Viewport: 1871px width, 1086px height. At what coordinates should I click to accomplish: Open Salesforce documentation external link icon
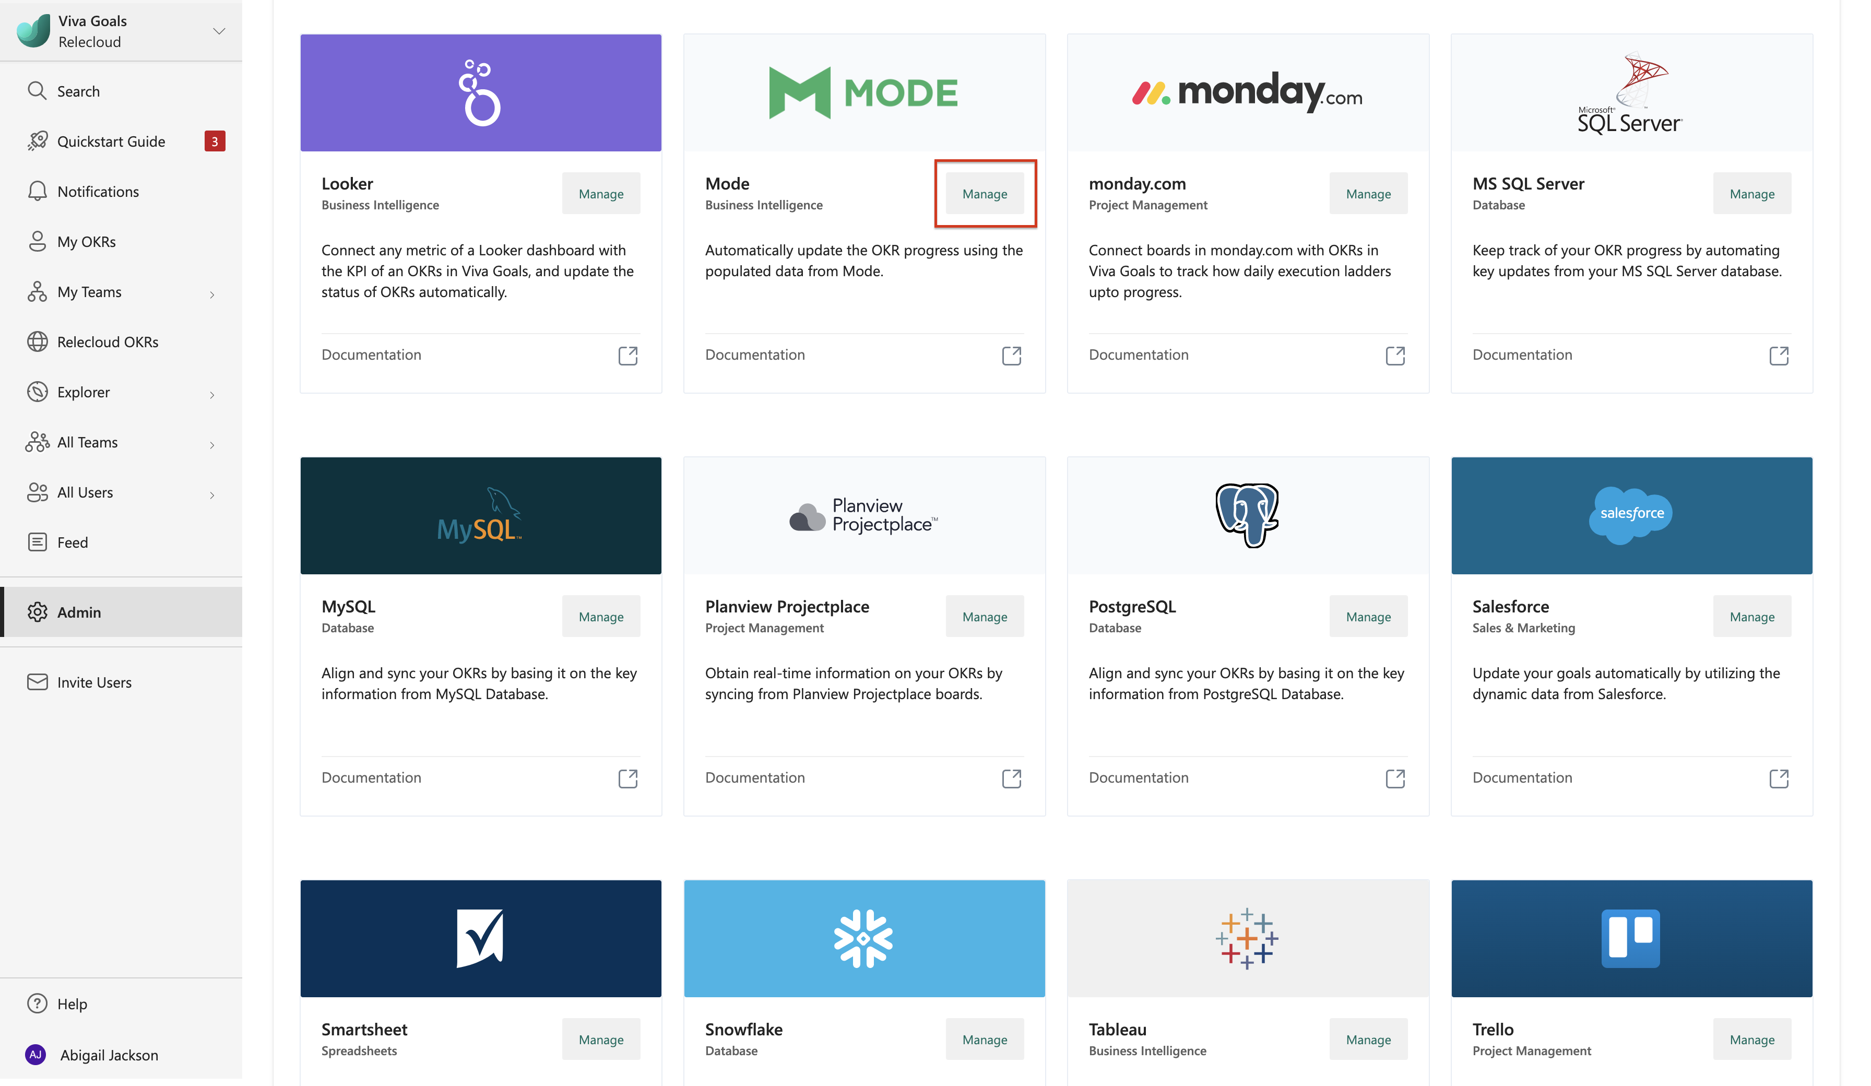click(x=1778, y=778)
